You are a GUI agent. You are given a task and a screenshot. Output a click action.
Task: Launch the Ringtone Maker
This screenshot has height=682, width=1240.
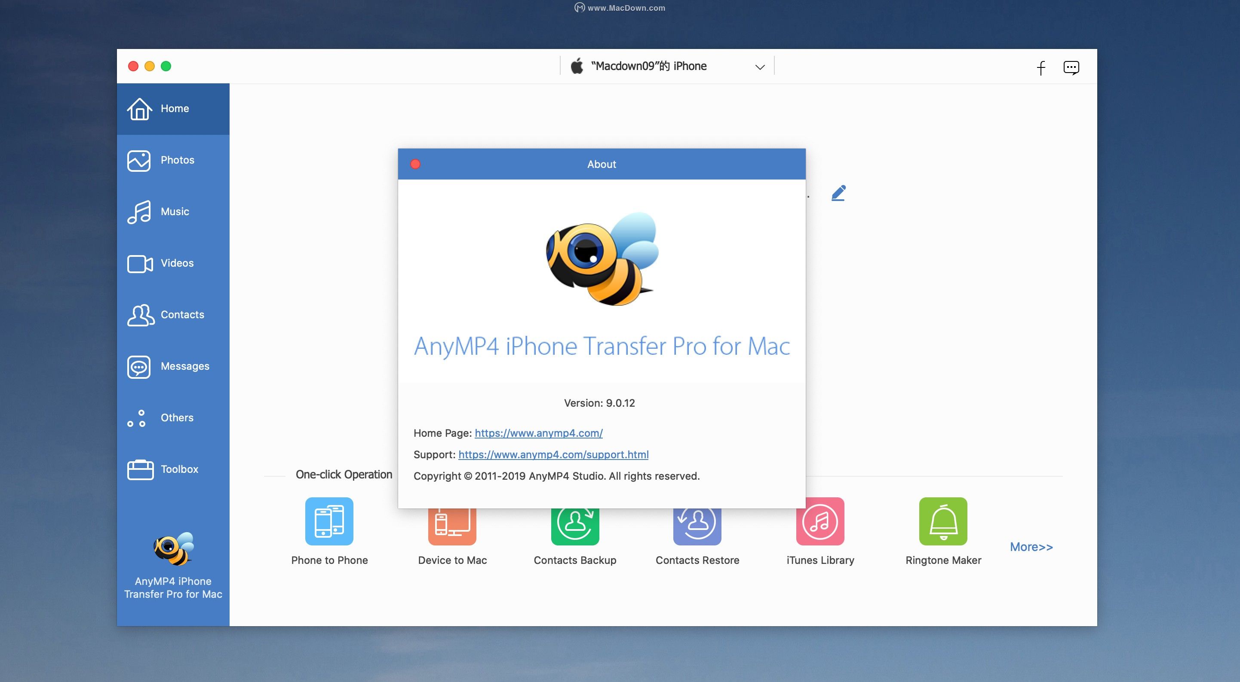click(943, 521)
